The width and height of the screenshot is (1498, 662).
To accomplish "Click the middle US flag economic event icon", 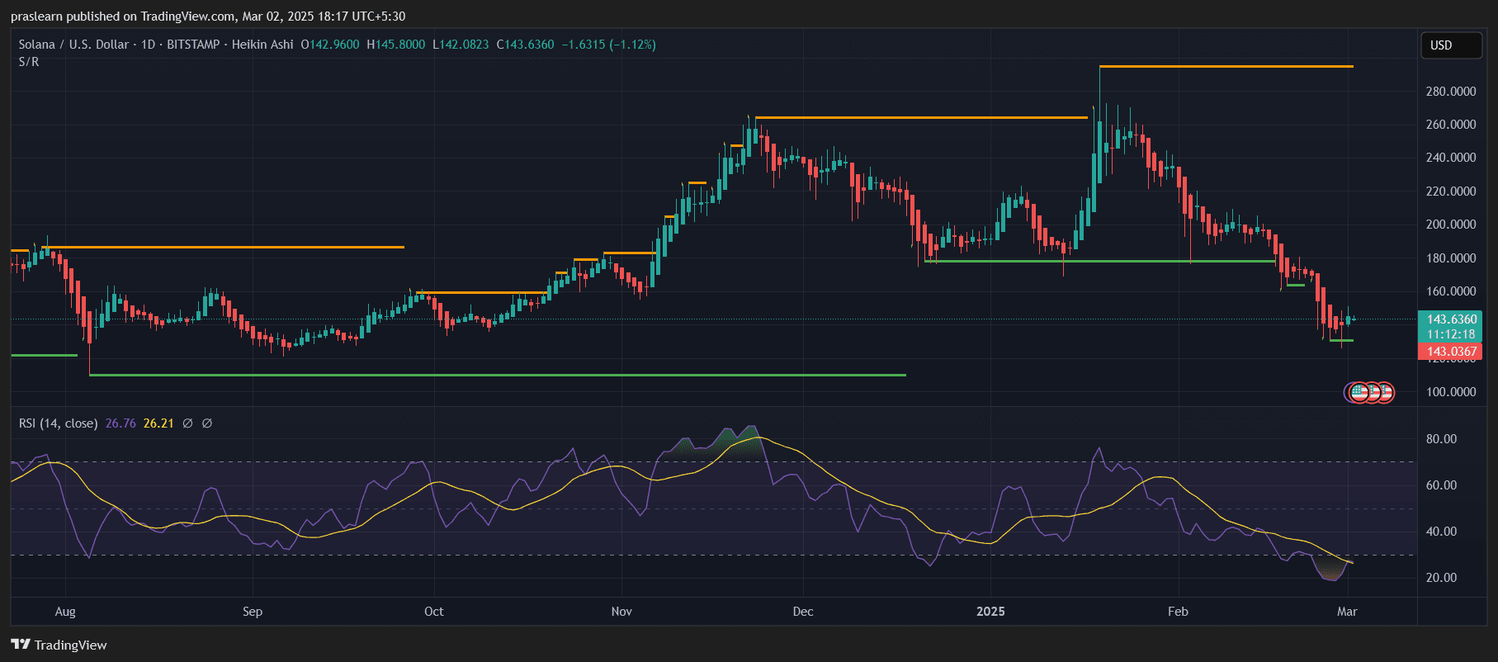I will click(1372, 393).
